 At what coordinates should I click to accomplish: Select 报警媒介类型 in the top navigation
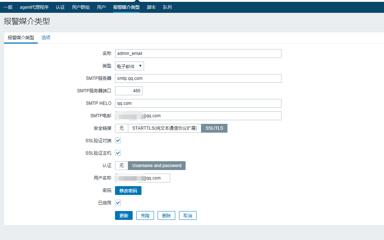click(126, 7)
